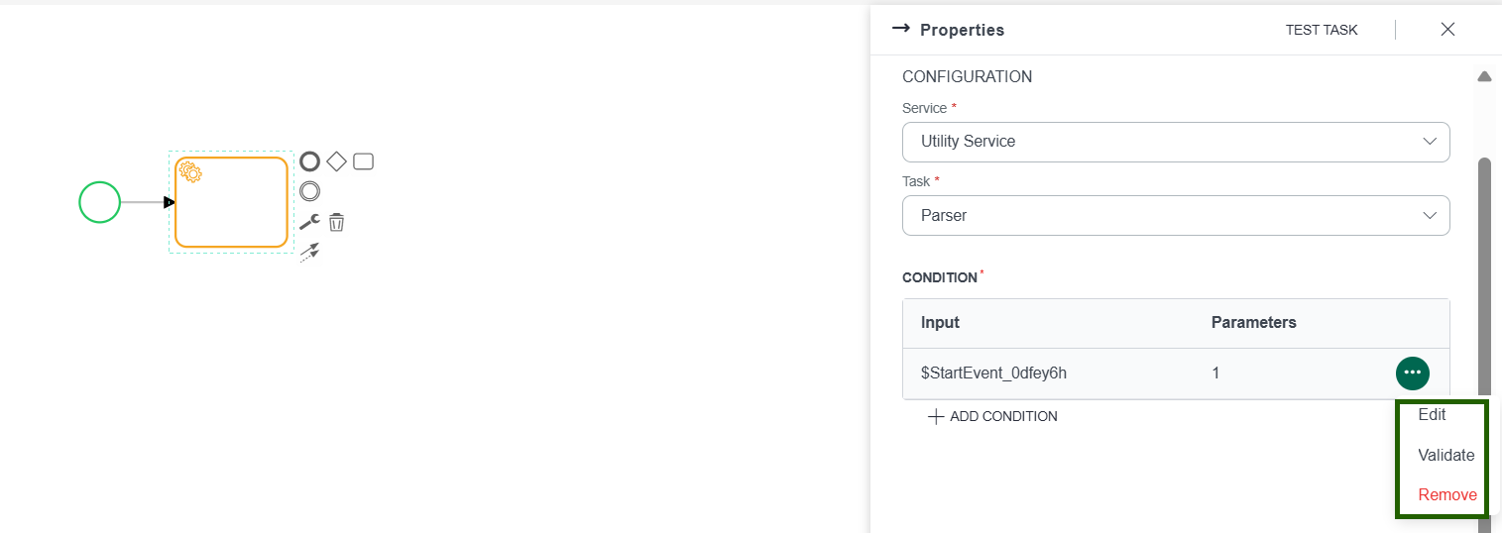Click the properties panel scrollbar up arrow
The image size is (1502, 533).
pyautogui.click(x=1484, y=76)
